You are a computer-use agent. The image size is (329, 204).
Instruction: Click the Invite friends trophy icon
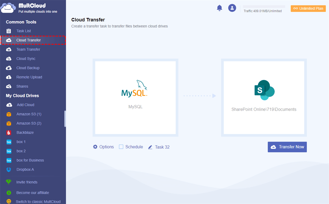9,182
